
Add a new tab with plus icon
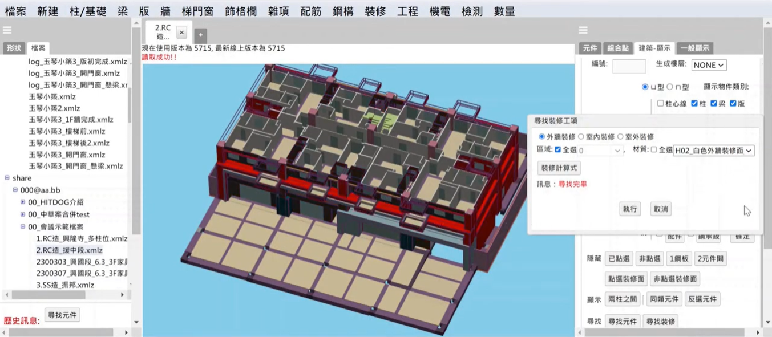tap(200, 35)
